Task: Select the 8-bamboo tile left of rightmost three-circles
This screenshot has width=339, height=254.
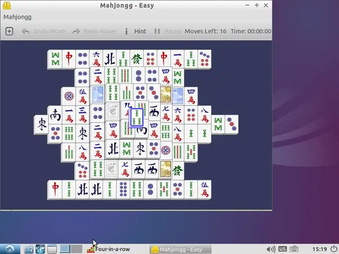Action: (218, 124)
